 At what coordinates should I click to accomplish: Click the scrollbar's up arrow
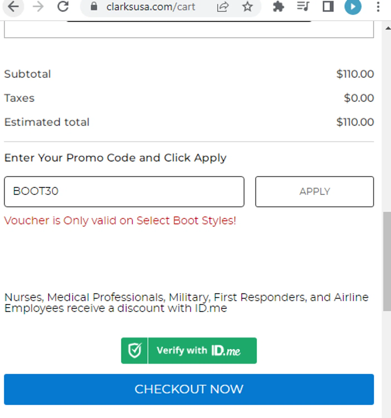click(388, 28)
